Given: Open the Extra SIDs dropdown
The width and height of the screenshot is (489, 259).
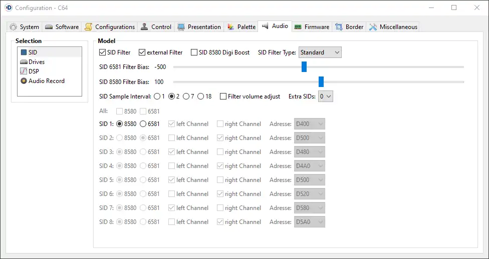Looking at the screenshot, I should [326, 96].
